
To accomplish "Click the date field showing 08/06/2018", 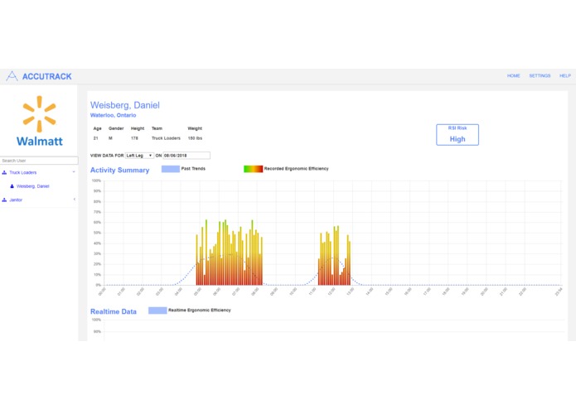I will tap(186, 156).
